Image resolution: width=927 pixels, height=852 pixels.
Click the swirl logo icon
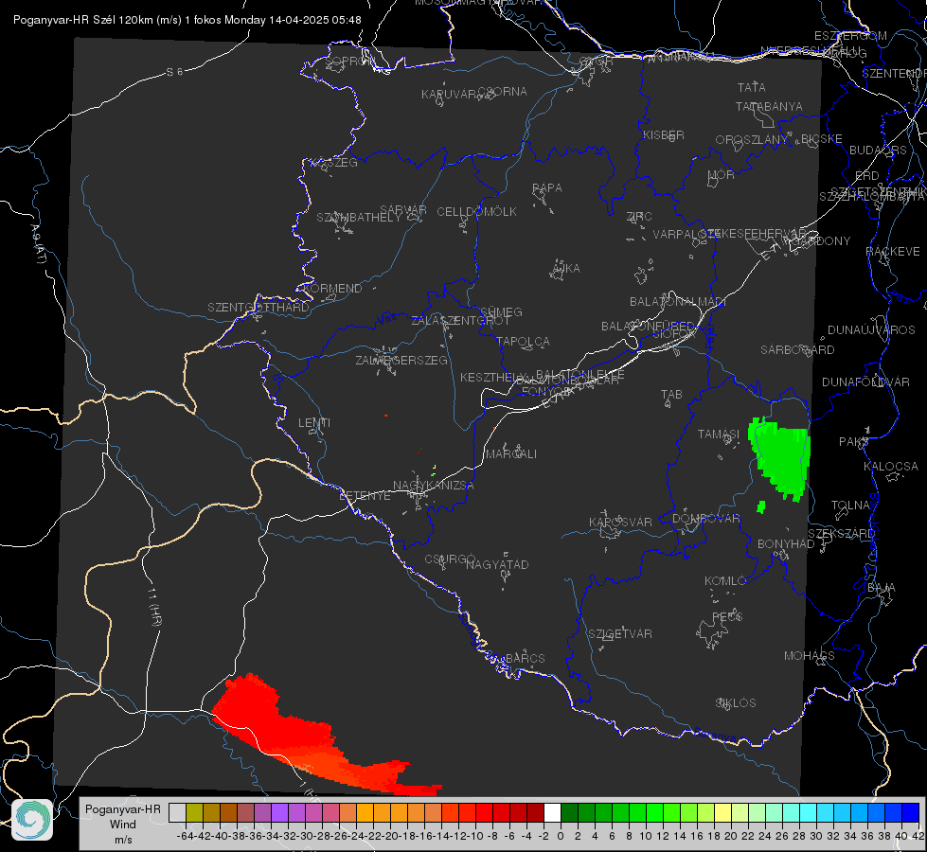[32, 820]
